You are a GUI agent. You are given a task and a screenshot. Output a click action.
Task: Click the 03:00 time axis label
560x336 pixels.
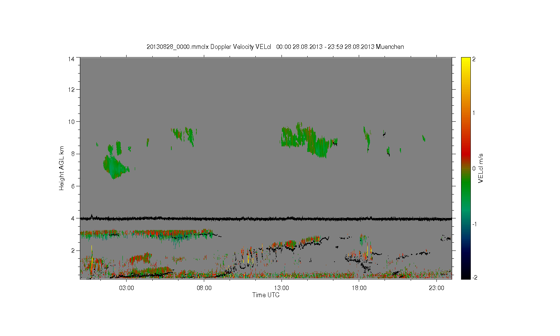point(127,288)
